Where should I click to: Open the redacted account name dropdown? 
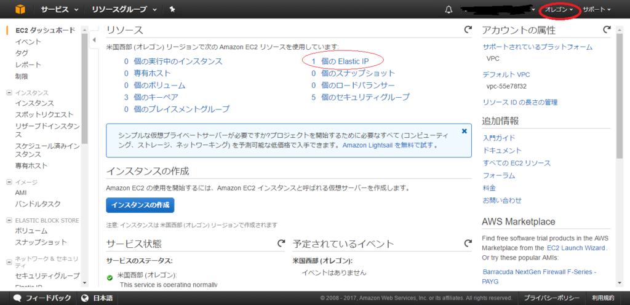click(498, 10)
